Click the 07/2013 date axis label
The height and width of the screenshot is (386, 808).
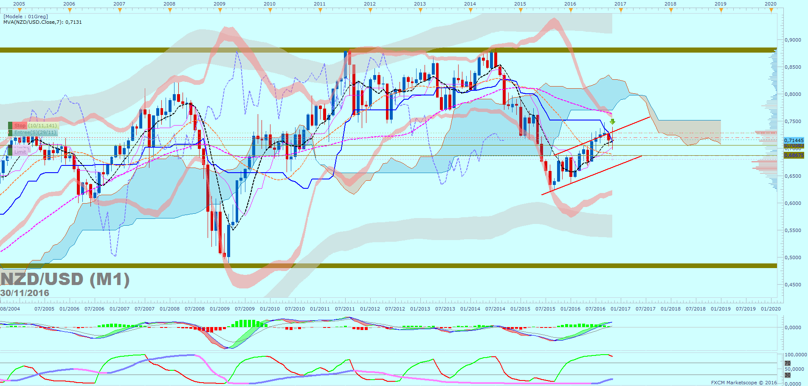445,309
